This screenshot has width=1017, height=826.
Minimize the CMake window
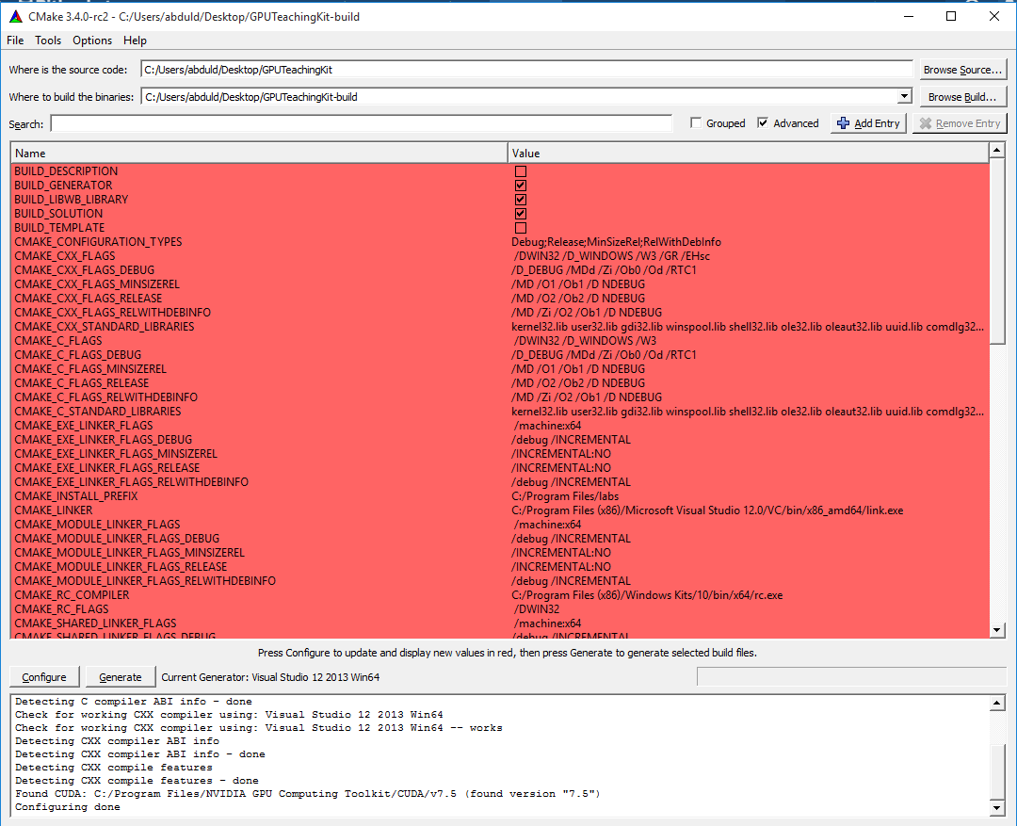pyautogui.click(x=909, y=16)
